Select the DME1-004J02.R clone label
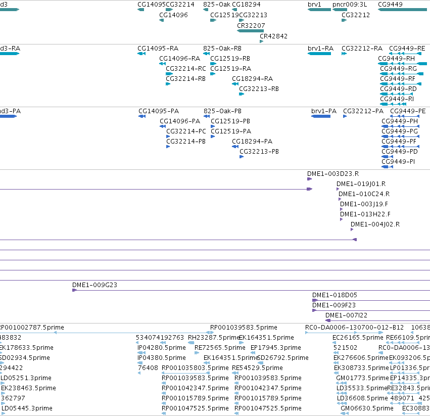 pyautogui.click(x=375, y=224)
